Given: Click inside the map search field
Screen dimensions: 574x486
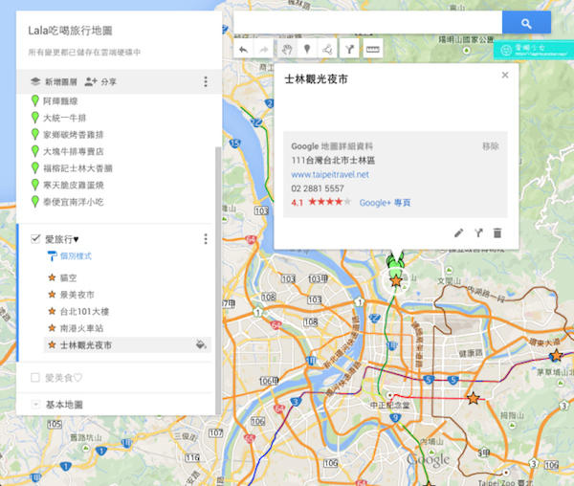Looking at the screenshot, I should click(x=368, y=22).
